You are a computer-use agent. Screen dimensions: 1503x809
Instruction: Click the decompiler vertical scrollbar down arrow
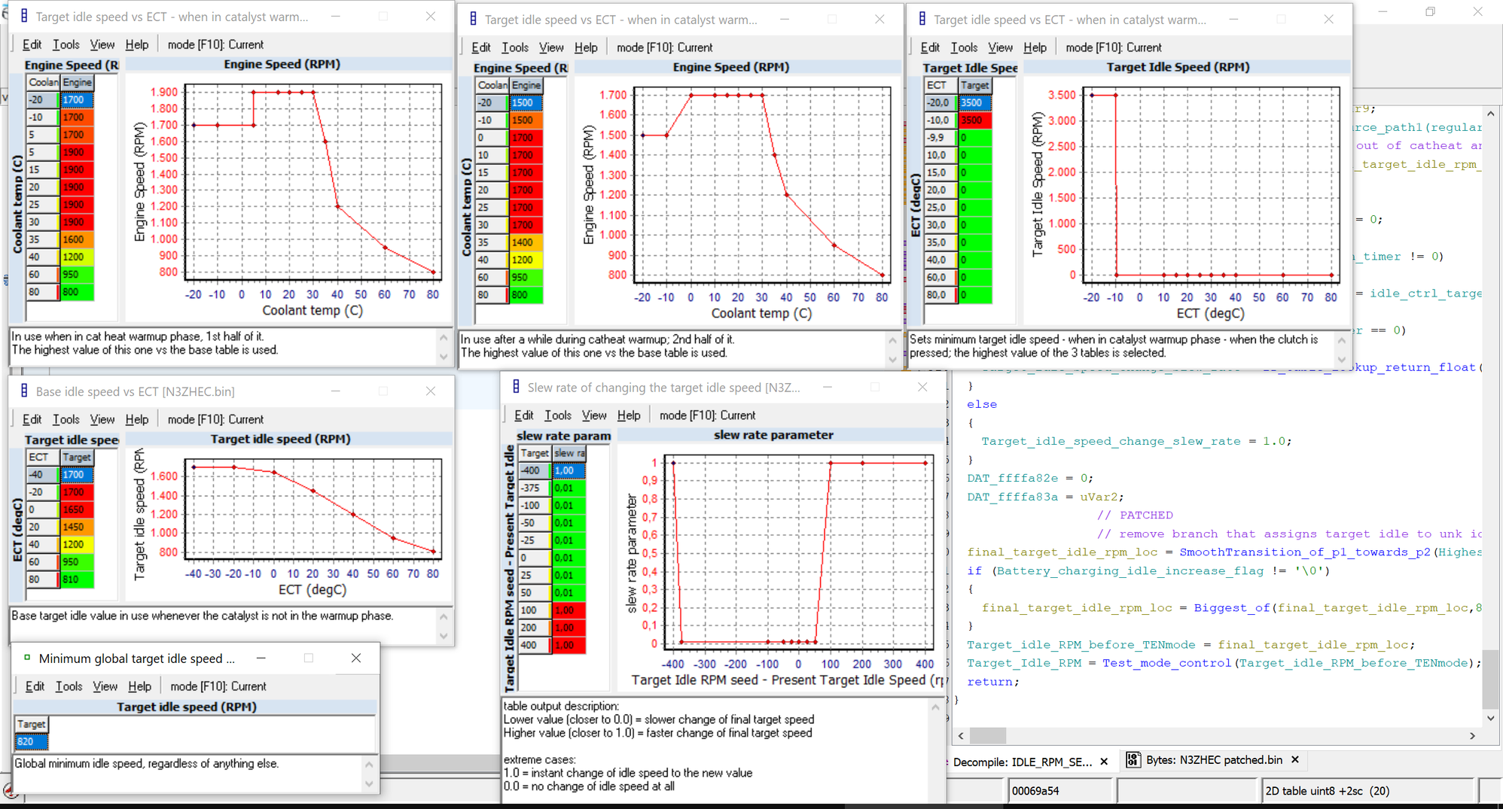point(1490,718)
